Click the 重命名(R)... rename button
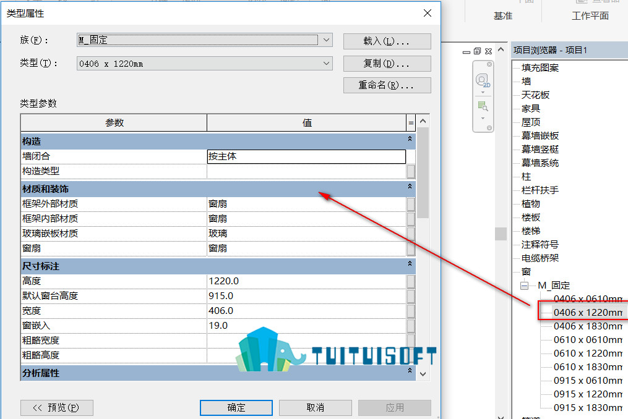 [x=387, y=85]
